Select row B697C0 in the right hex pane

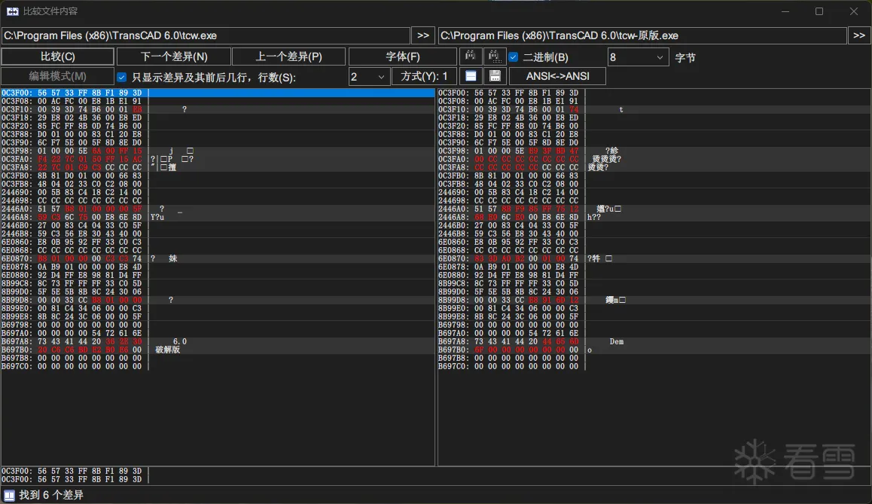[x=654, y=367]
